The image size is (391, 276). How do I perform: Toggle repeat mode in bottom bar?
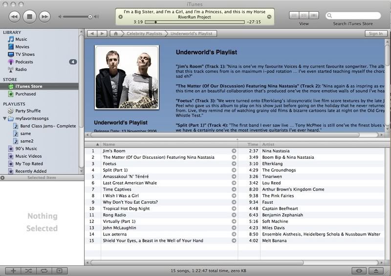[x=43, y=271]
